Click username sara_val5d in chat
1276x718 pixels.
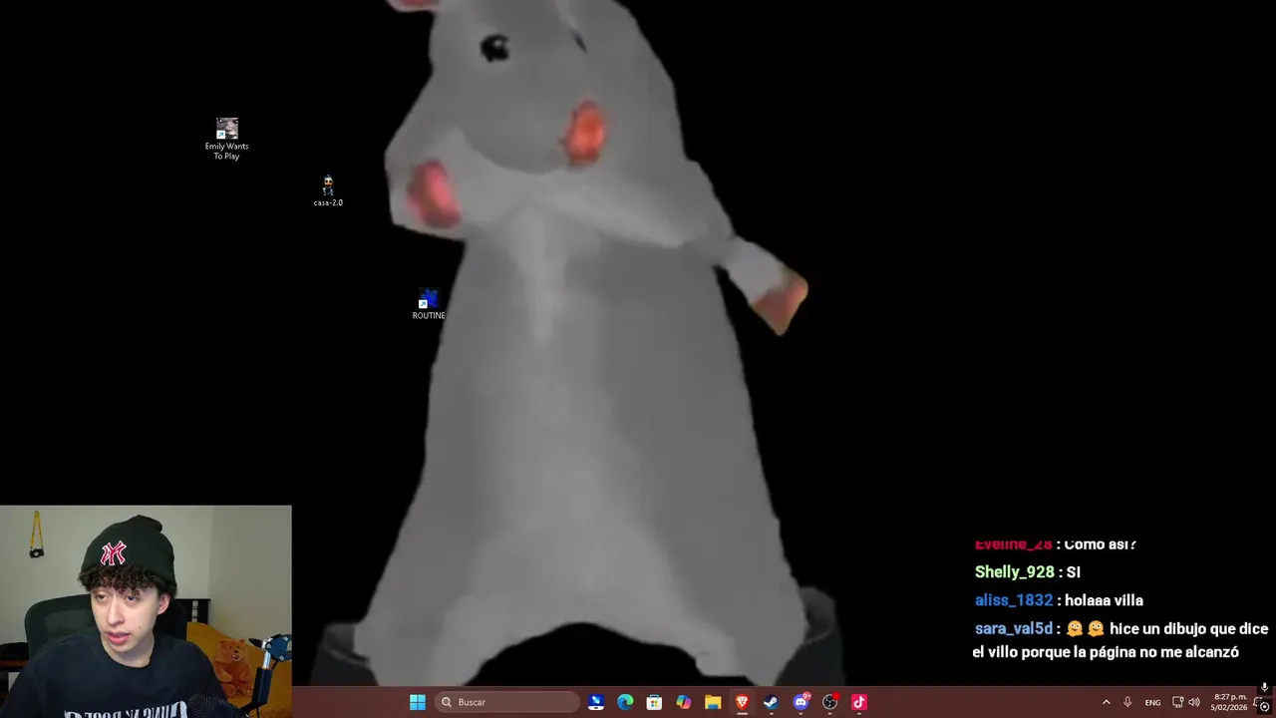(1013, 629)
